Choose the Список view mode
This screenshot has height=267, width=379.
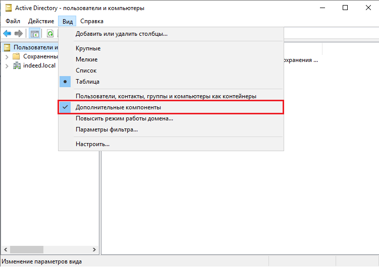(x=86, y=71)
